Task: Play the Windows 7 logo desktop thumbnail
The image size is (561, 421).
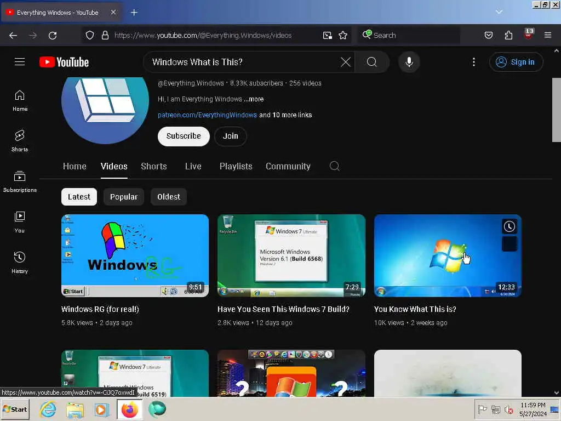Action: click(448, 255)
